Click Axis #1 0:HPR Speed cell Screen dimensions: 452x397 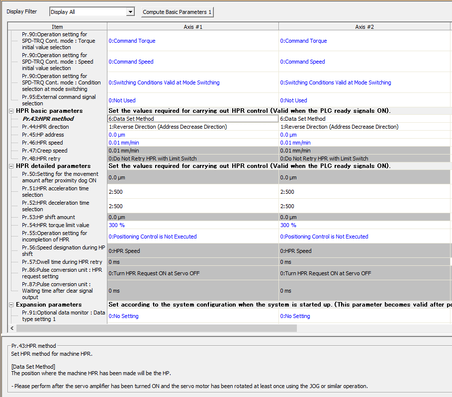click(x=193, y=251)
